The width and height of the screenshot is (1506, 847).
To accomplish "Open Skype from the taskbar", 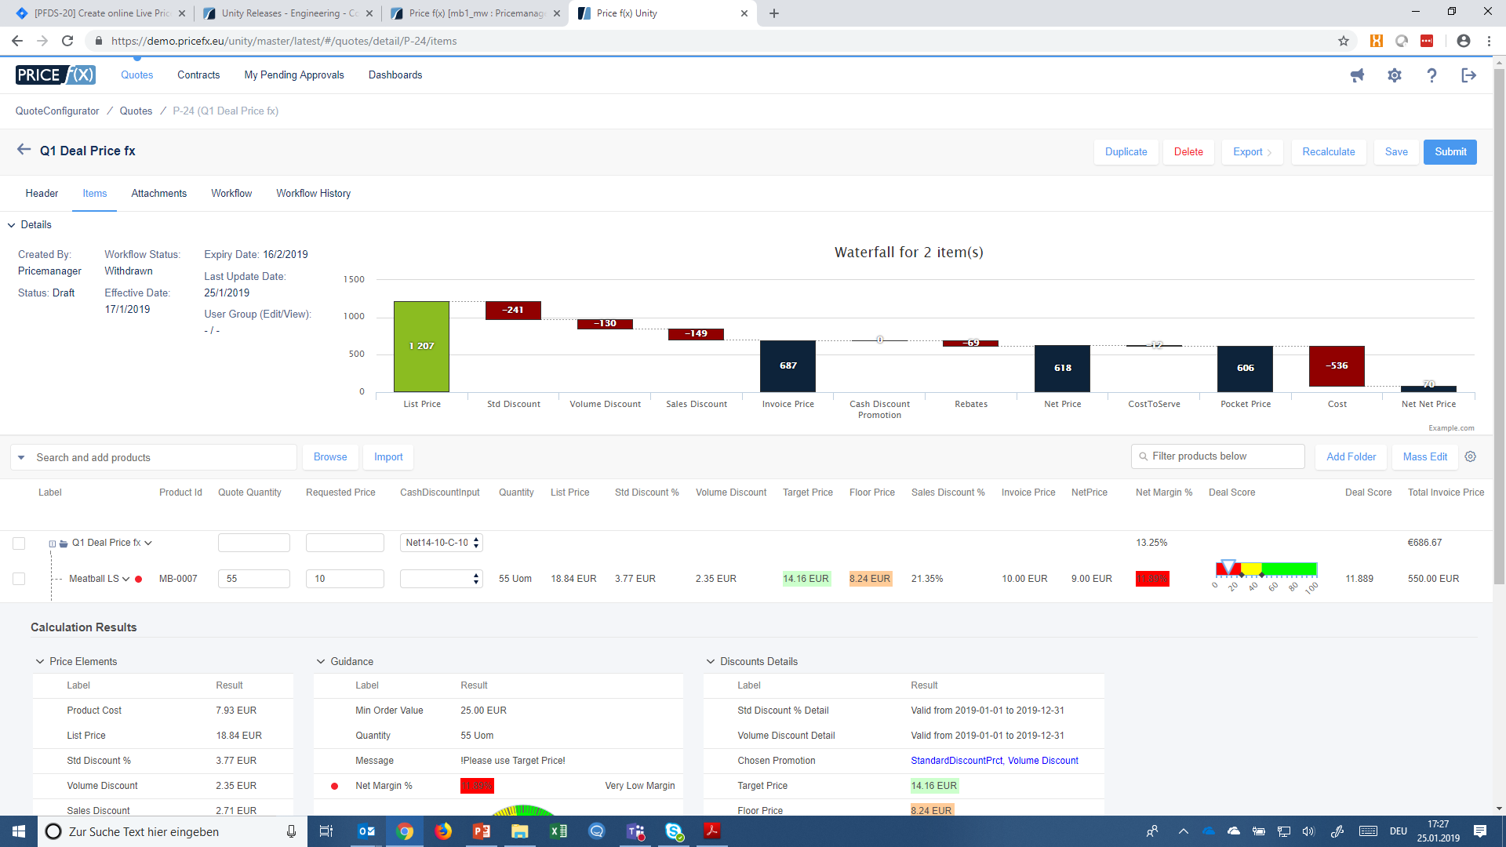I will pos(673,831).
